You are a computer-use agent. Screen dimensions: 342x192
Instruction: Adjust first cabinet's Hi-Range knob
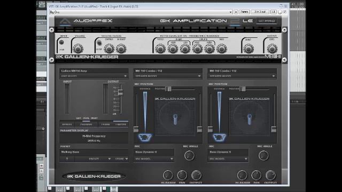coord(168,175)
